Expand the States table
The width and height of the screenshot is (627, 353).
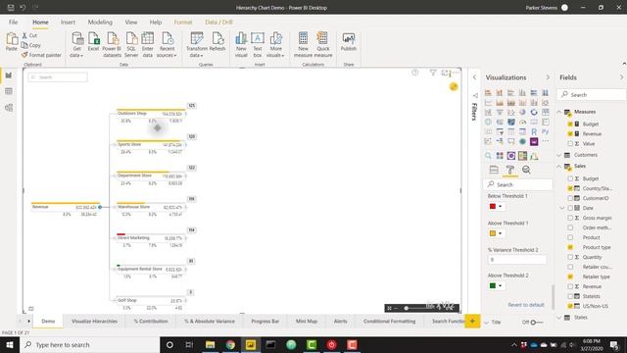[559, 318]
